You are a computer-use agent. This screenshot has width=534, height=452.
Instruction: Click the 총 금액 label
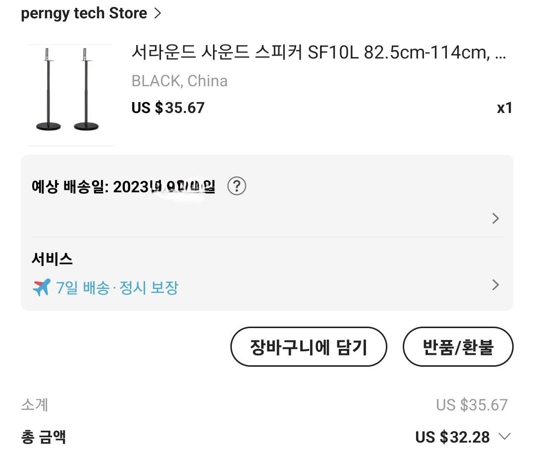tap(44, 437)
